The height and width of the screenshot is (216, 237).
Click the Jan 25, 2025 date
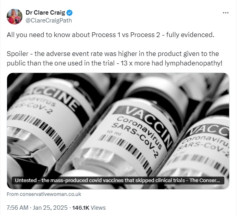[x=50, y=208]
